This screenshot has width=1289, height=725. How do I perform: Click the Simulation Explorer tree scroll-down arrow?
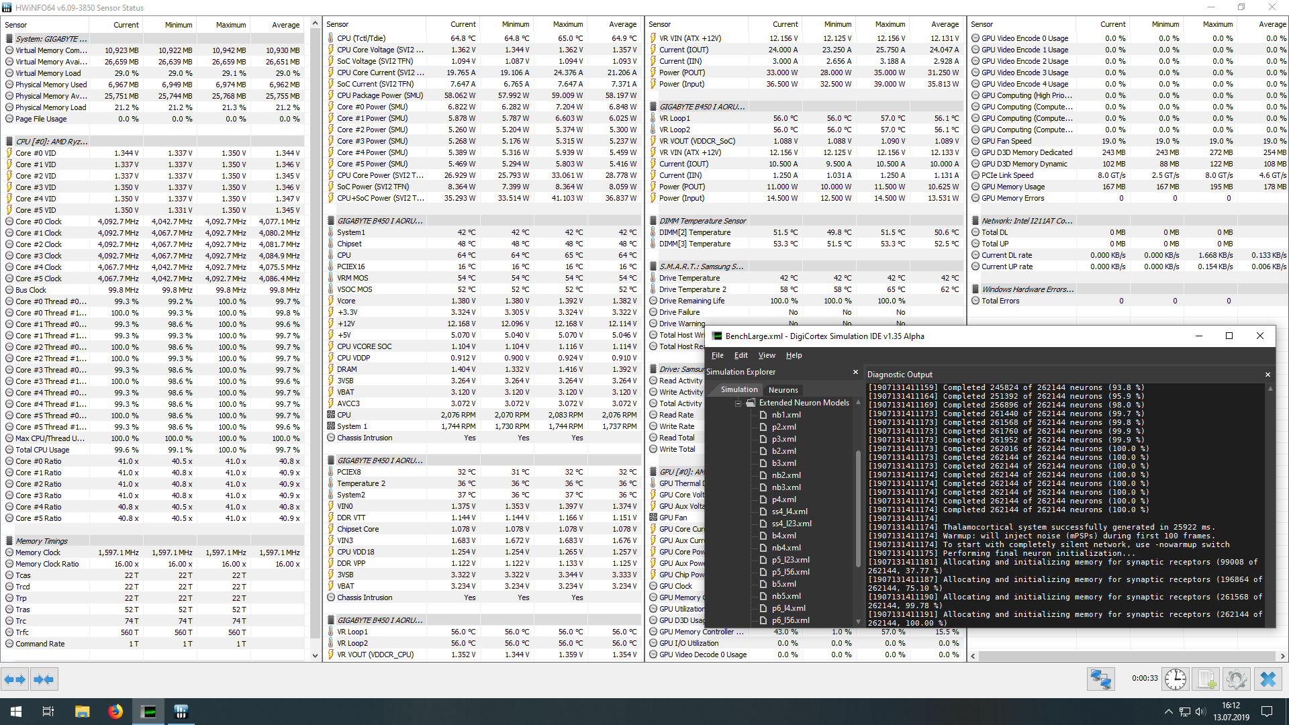click(858, 622)
